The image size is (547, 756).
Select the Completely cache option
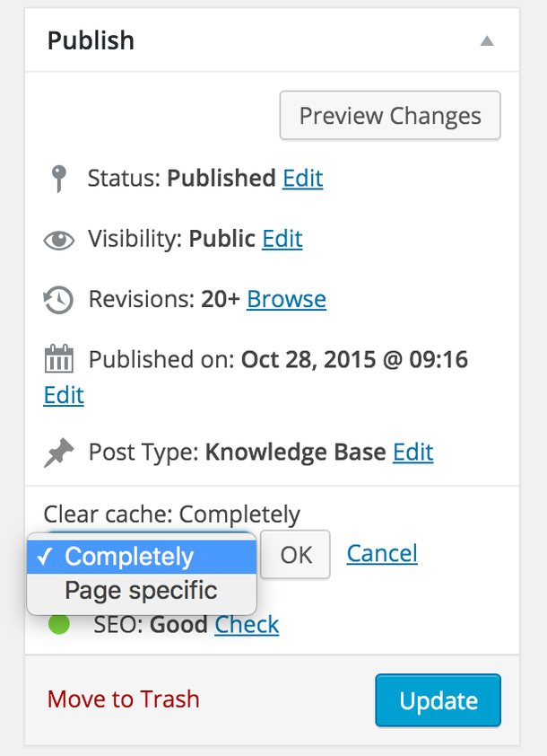pyautogui.click(x=139, y=556)
